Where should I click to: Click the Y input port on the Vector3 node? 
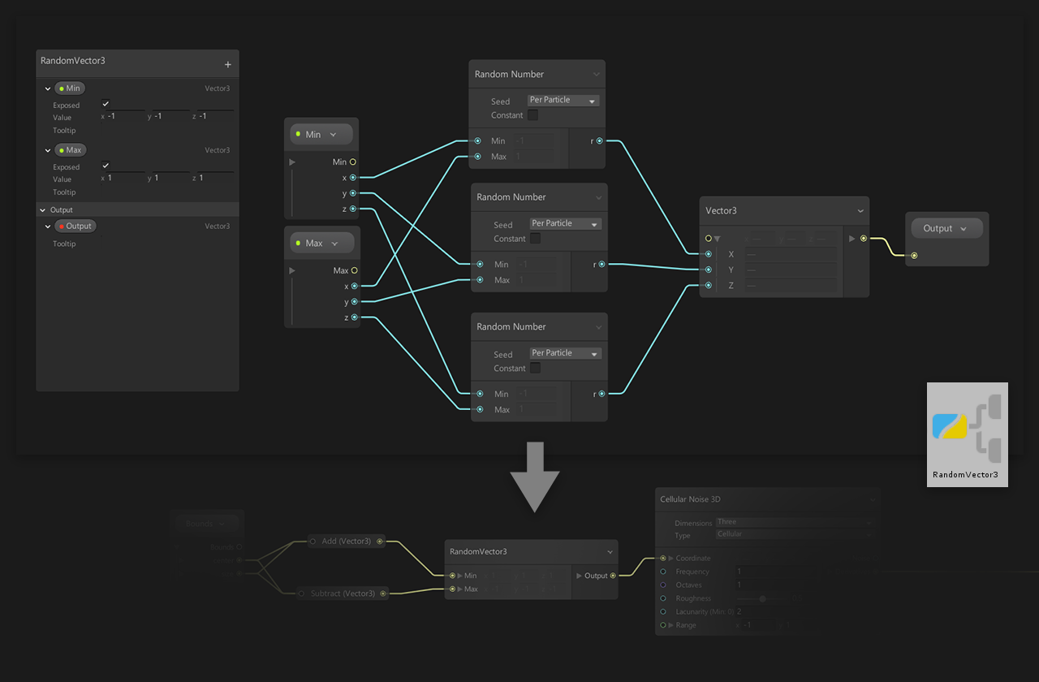click(x=708, y=270)
